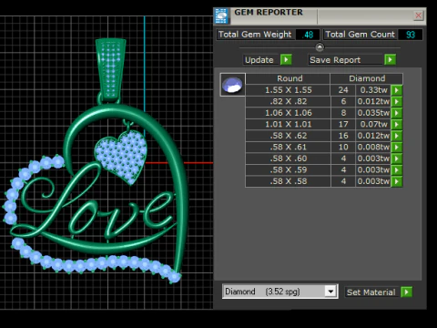The image size is (437, 328).
Task: Click the count 10 cell
Action: [343, 147]
